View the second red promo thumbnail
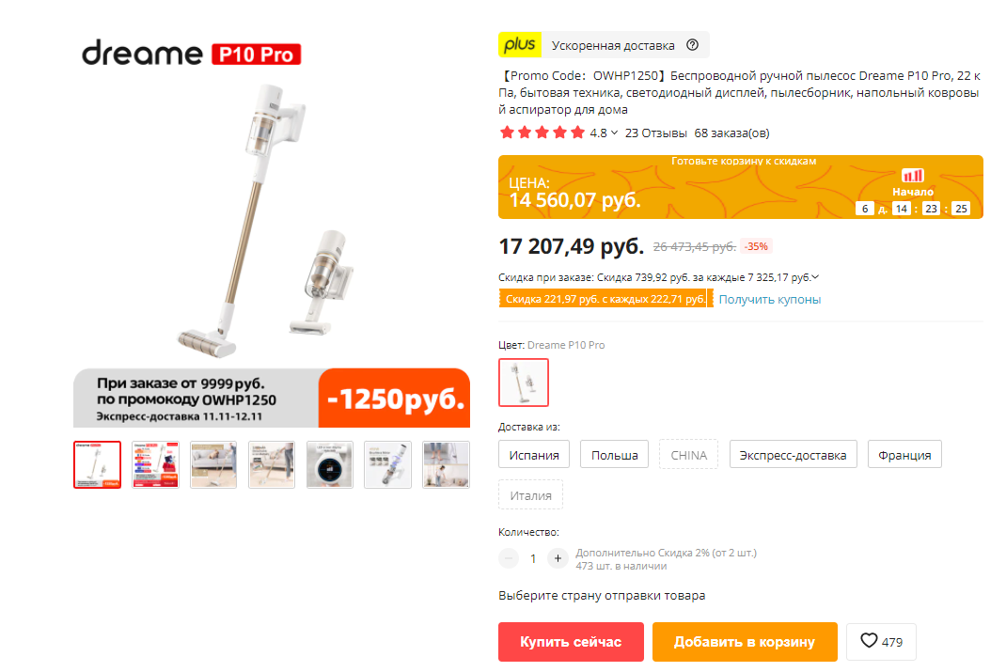The image size is (1006, 672). tap(155, 465)
